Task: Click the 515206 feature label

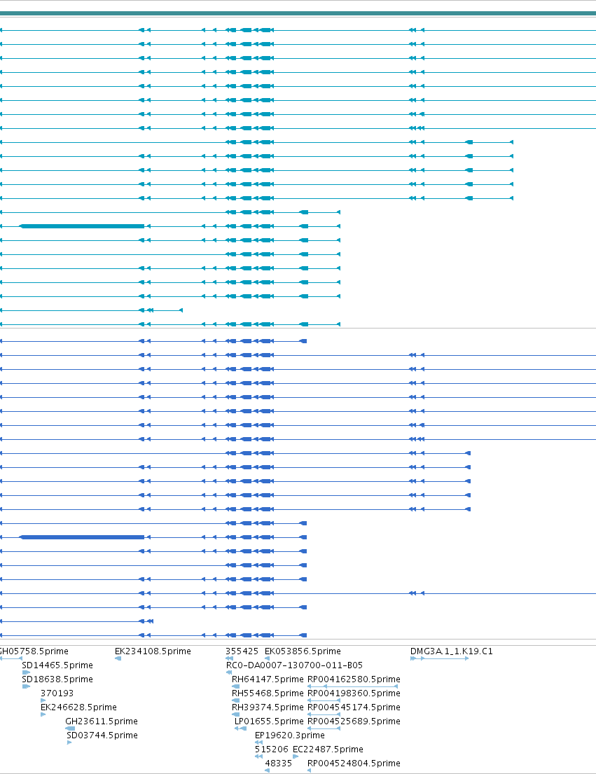Action: coord(271,749)
